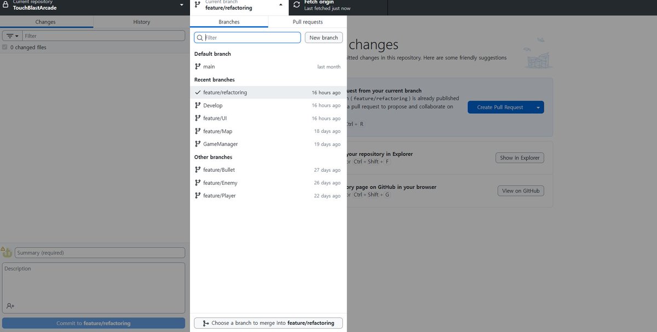Image resolution: width=657 pixels, height=332 pixels.
Task: Click the 'last month' timestamp for main
Action: [x=329, y=67]
